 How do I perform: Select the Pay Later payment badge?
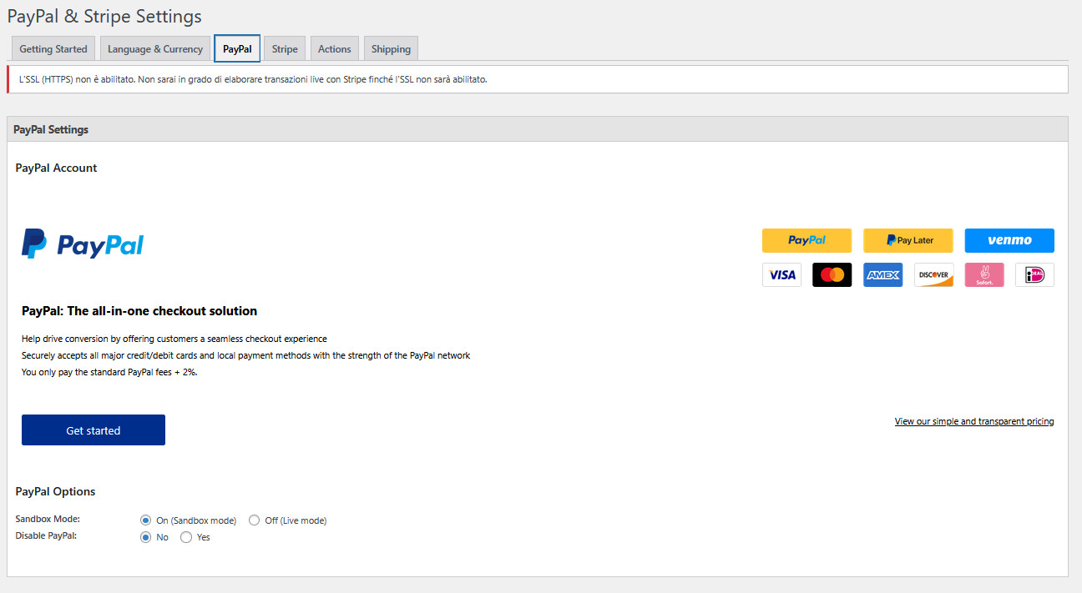pyautogui.click(x=908, y=240)
